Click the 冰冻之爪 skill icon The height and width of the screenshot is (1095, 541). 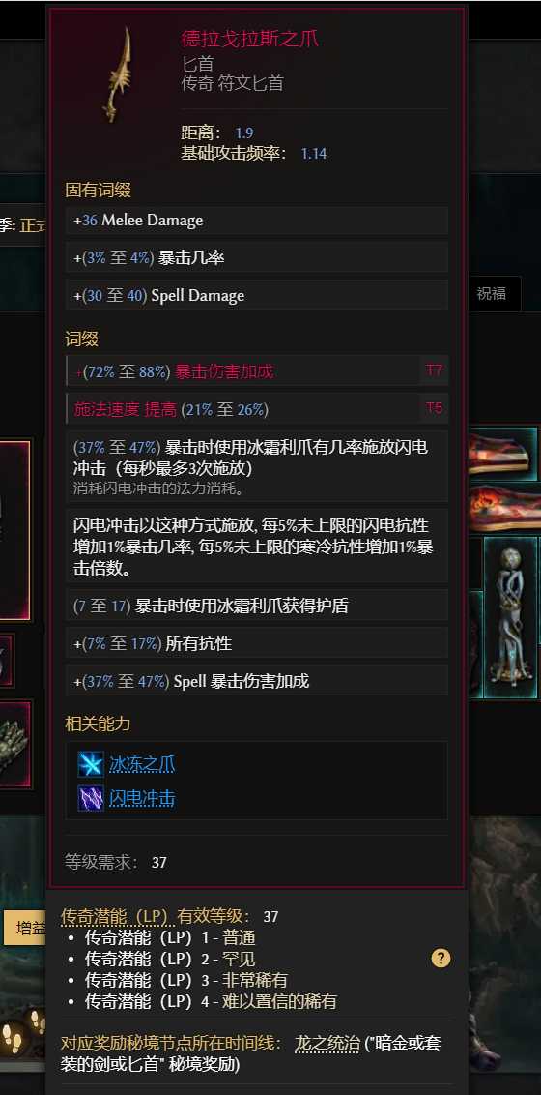(91, 764)
